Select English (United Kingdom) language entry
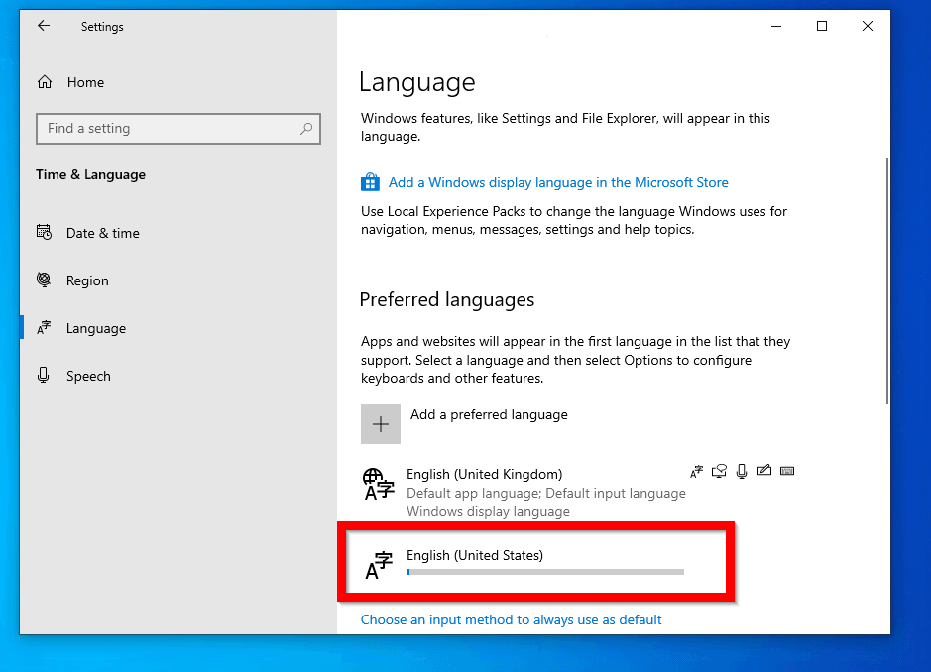Screen dimensions: 931x672 click(577, 492)
